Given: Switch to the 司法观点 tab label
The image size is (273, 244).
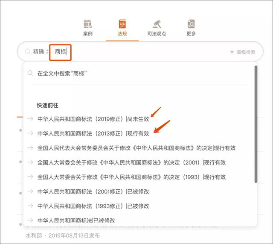Looking at the screenshot, I should point(156,34).
